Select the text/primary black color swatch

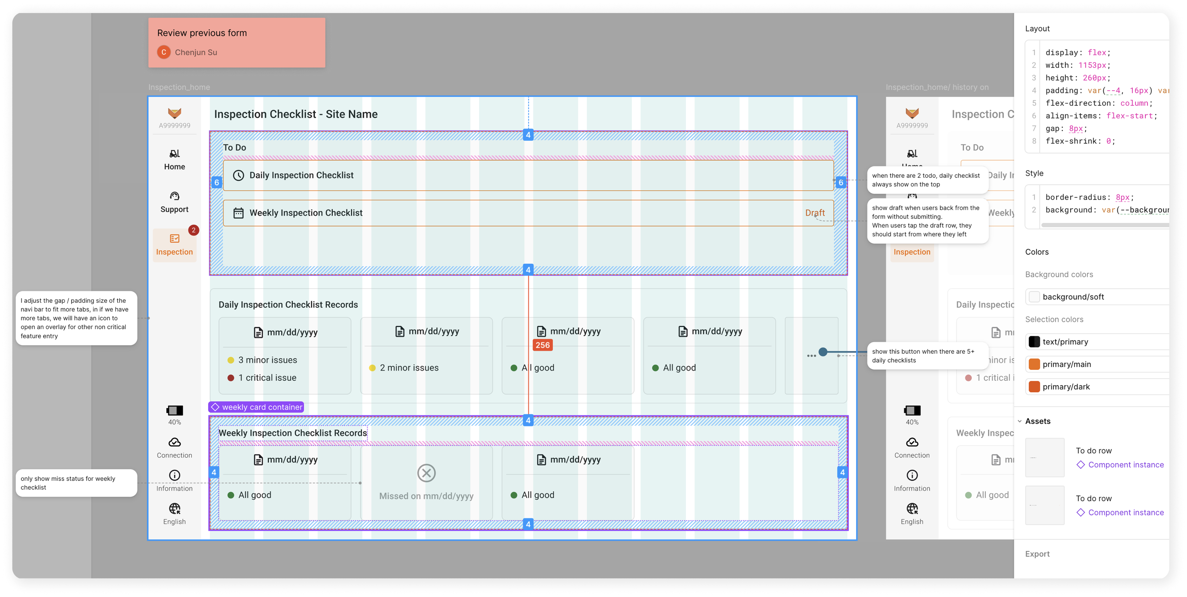click(1035, 342)
